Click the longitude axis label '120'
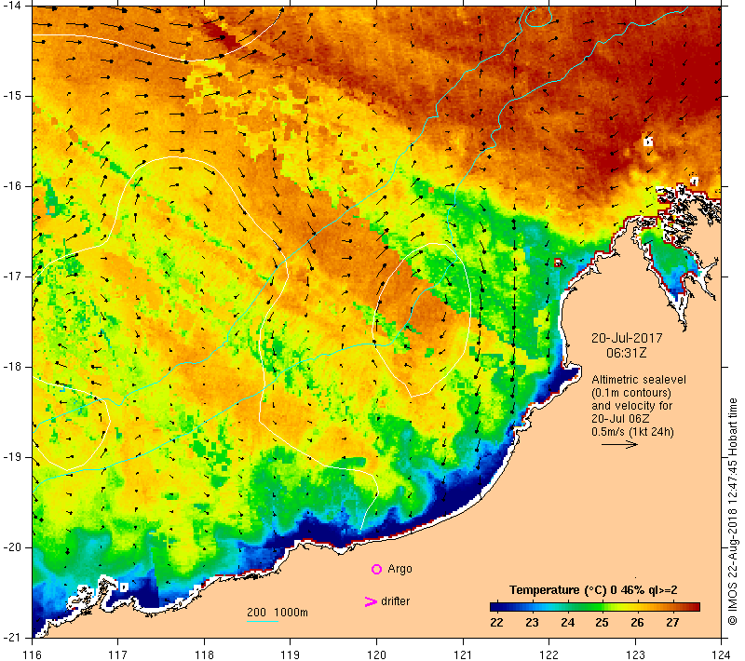The image size is (745, 661). pos(377,654)
